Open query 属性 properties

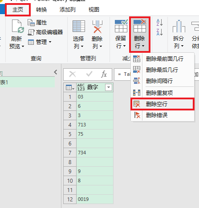pyautogui.click(x=37, y=23)
